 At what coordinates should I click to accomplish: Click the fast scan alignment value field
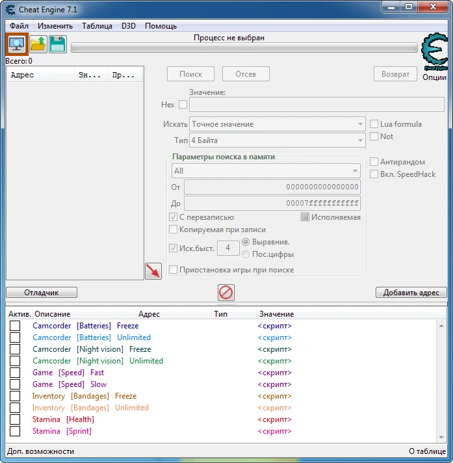(228, 248)
